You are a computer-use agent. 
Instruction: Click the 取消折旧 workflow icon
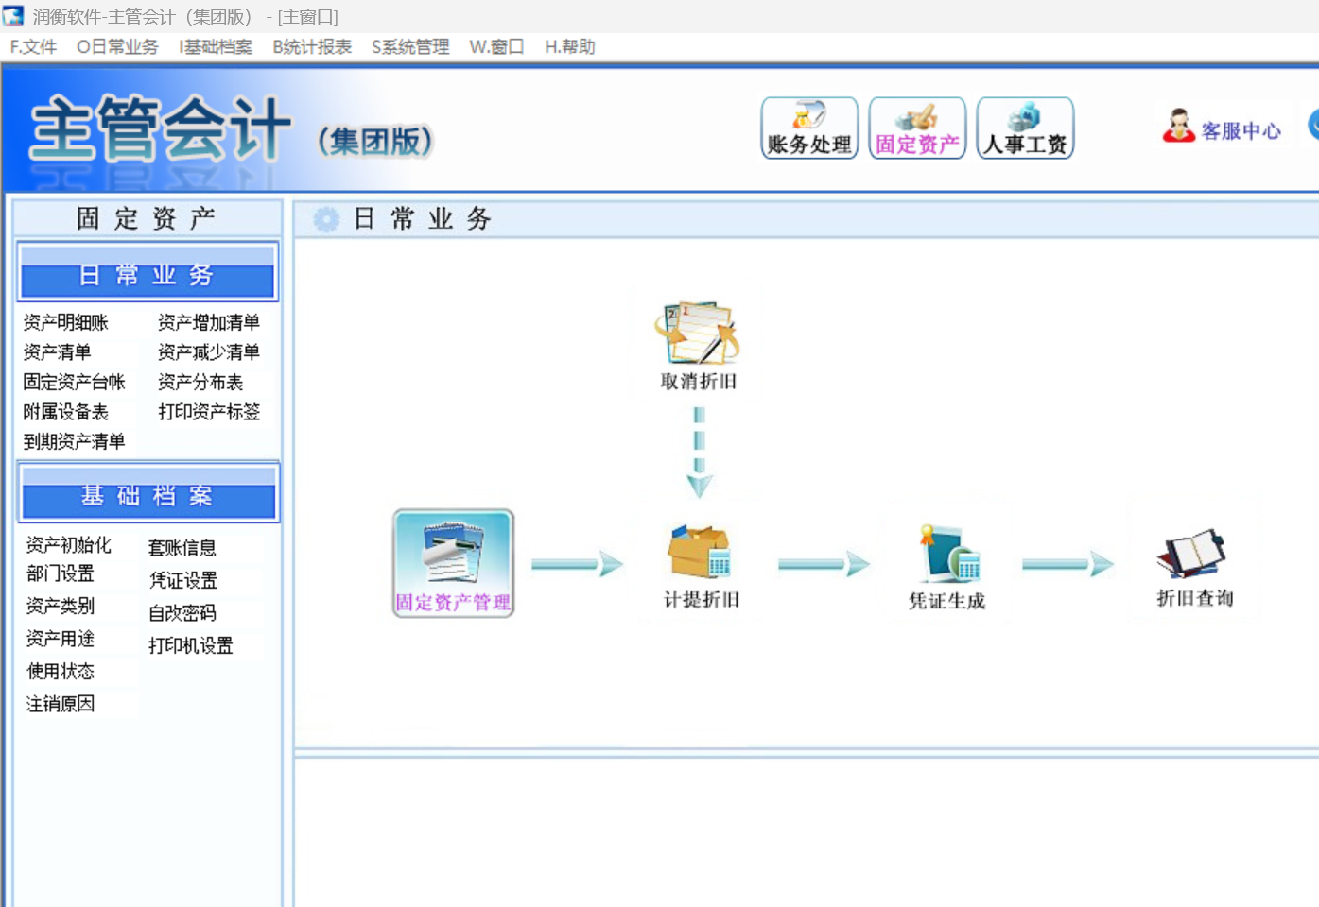point(698,346)
